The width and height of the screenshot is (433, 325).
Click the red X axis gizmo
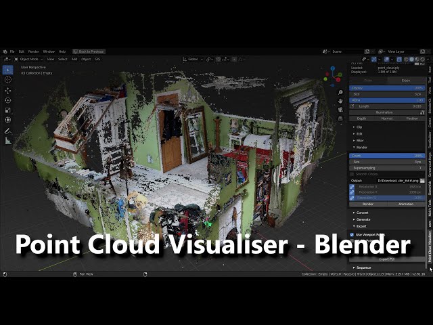pyautogui.click(x=338, y=80)
